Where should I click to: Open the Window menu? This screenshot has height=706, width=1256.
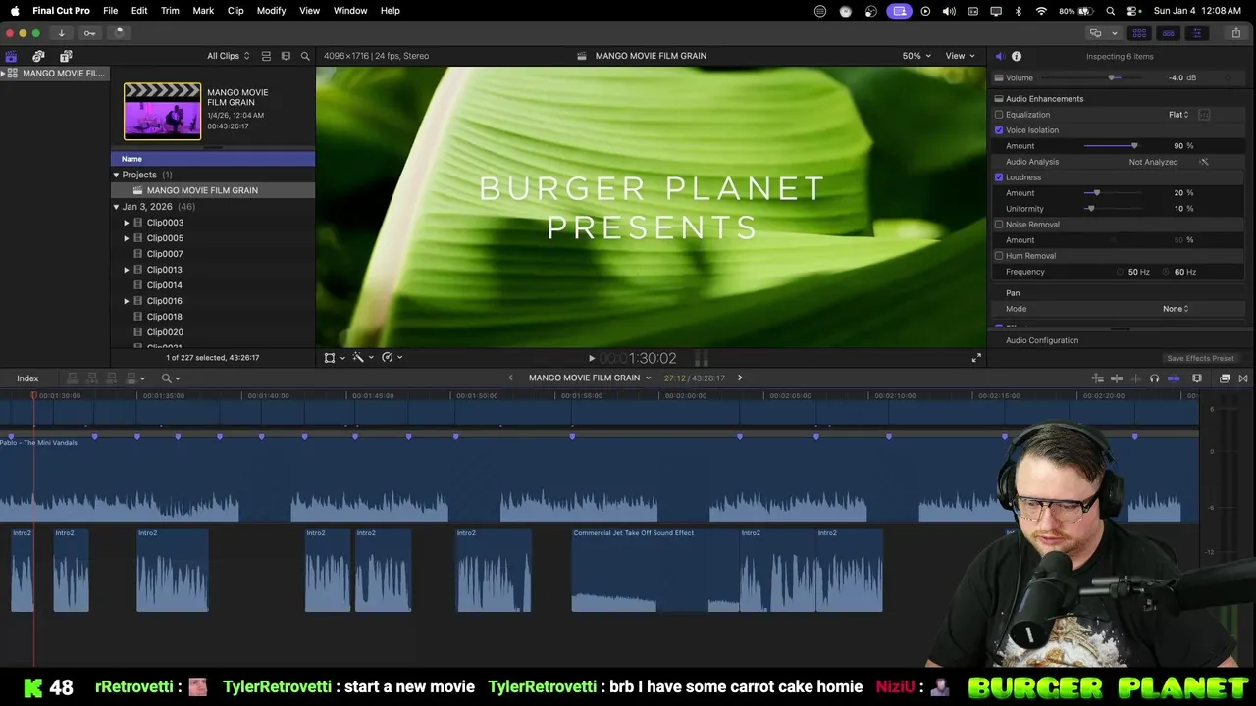click(x=350, y=11)
